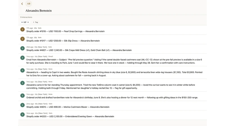Open the note about heading to Capri
Screen dimensions: 225x126
(112, 72)
